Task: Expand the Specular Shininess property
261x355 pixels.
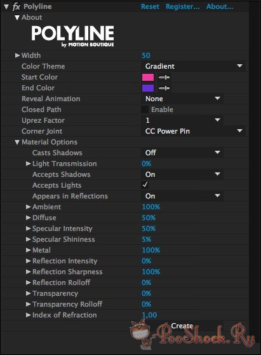Action: (28, 239)
